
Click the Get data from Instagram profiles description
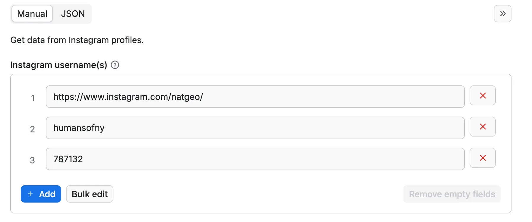click(77, 40)
